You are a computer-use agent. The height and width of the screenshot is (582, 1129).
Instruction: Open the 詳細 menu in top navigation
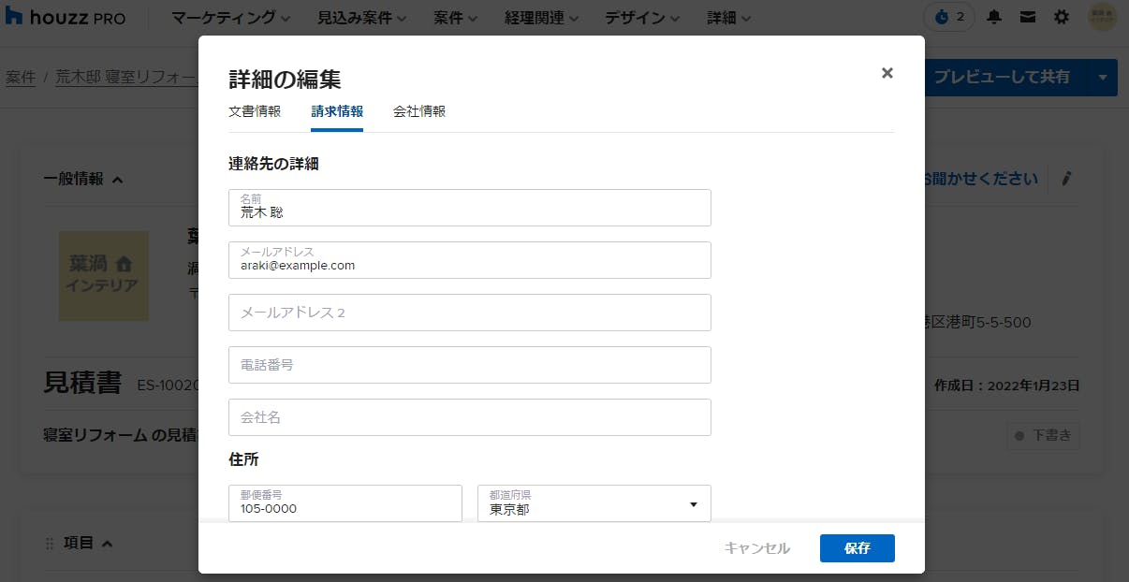(x=728, y=18)
